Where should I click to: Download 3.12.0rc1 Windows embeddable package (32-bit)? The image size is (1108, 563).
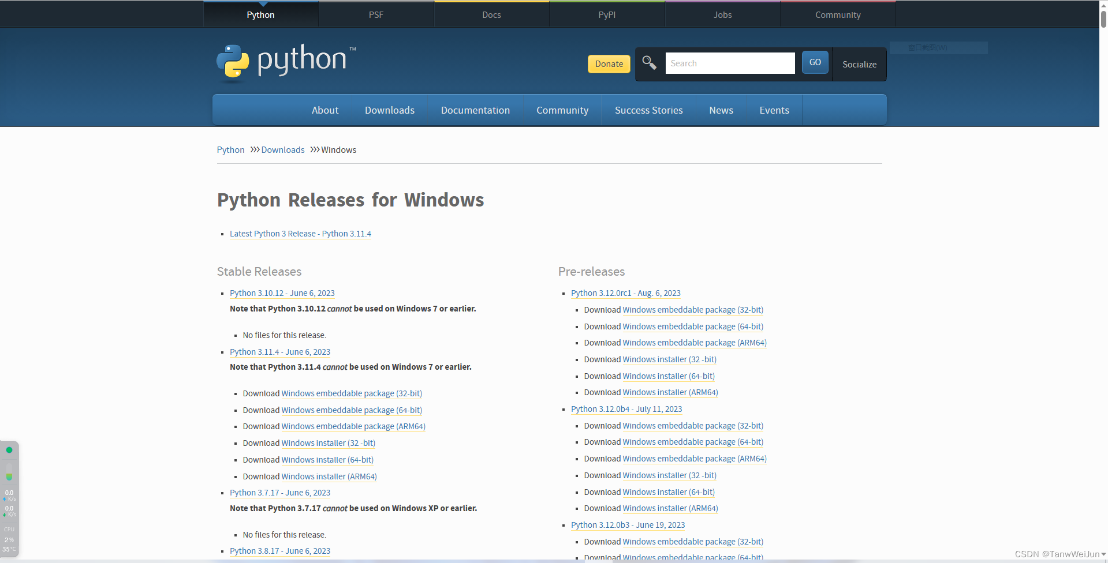693,310
